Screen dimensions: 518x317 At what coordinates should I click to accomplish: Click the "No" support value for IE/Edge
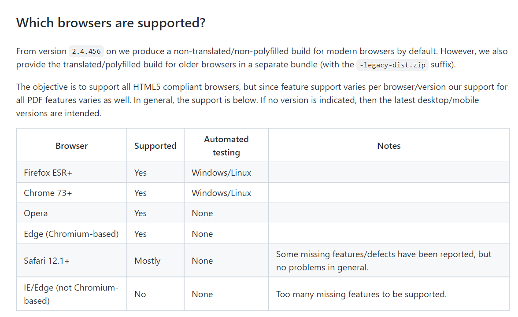pos(140,294)
